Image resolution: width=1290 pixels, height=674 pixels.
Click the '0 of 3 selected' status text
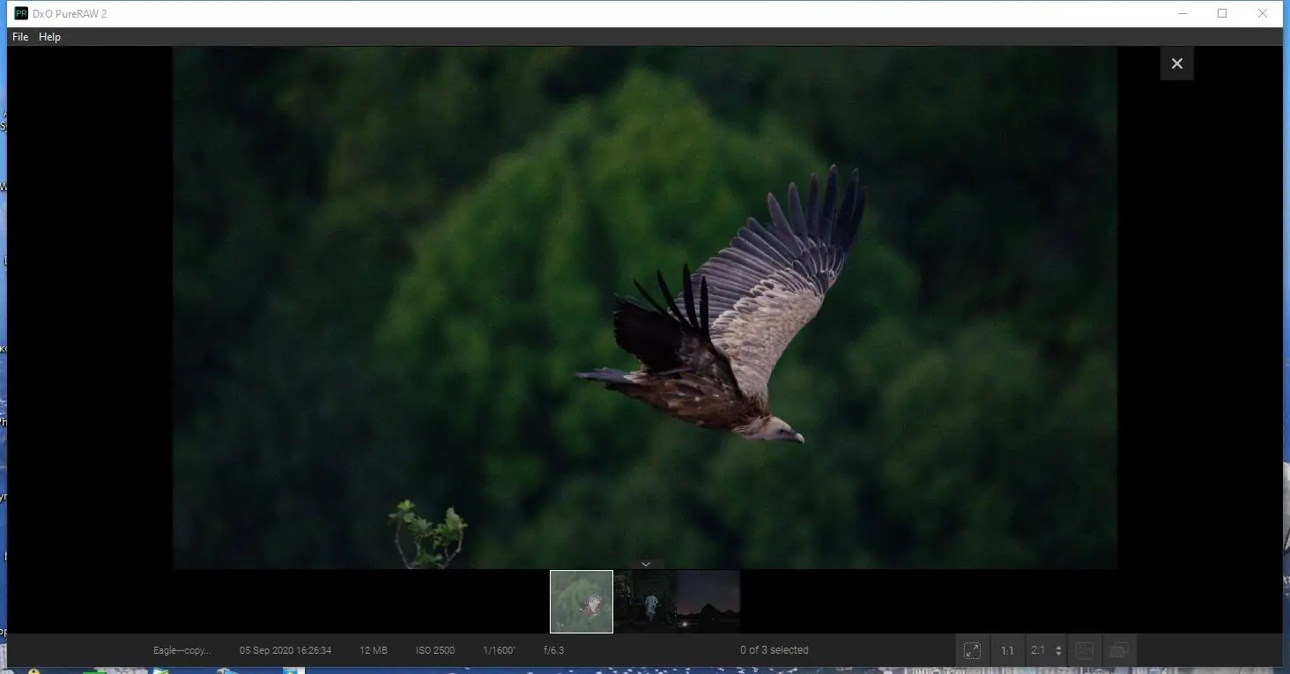click(775, 650)
